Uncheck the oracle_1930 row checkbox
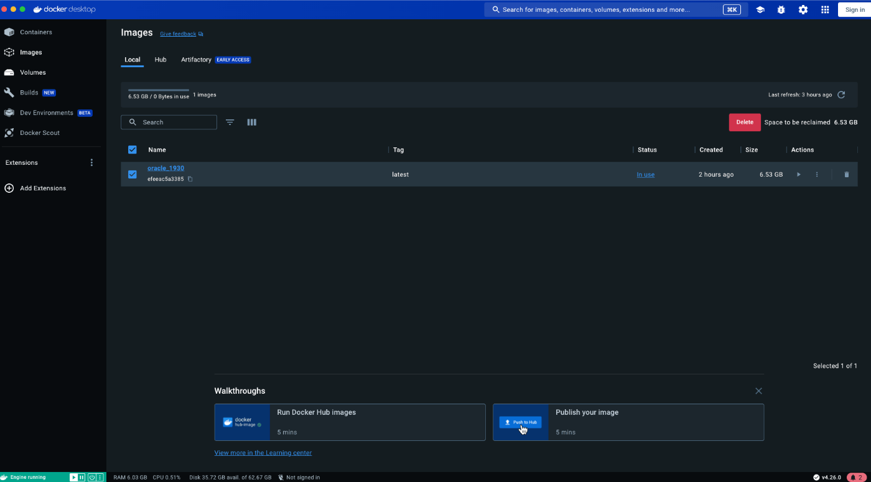871x482 pixels. [132, 175]
